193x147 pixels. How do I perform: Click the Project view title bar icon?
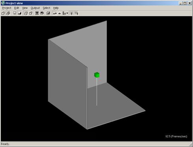coord(3,3)
